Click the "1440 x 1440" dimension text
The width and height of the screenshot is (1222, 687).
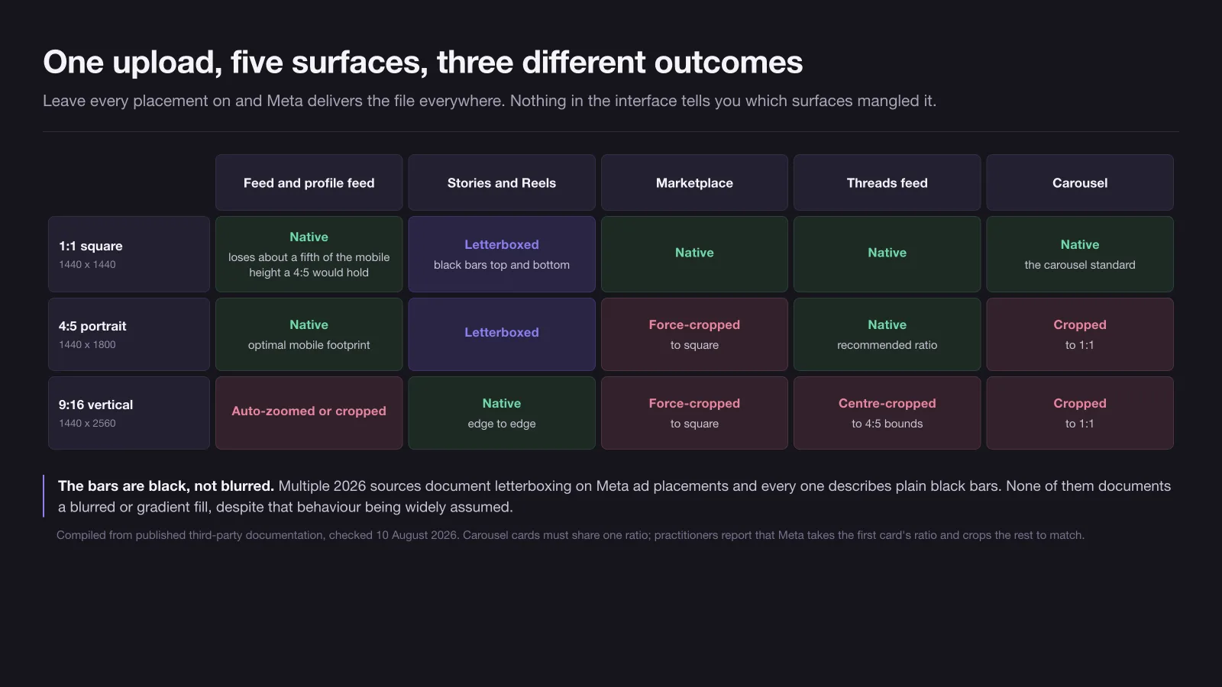[87, 265]
